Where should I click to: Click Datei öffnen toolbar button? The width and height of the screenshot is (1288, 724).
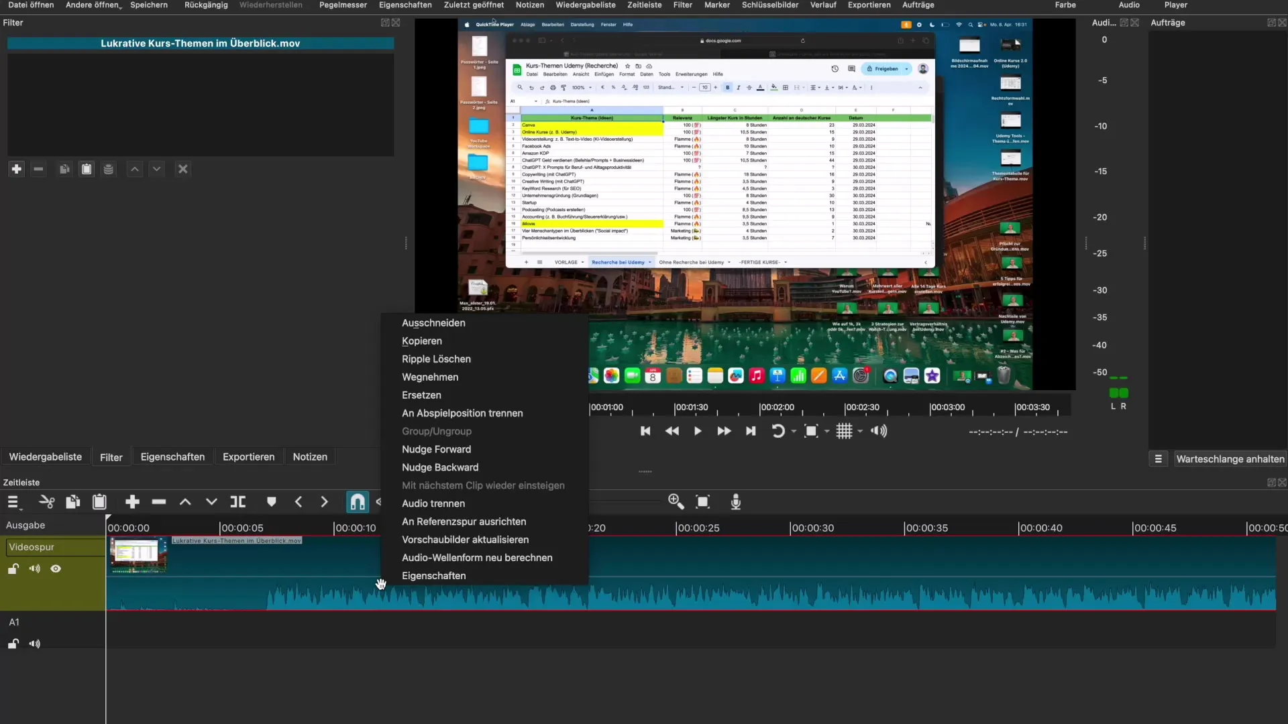pos(31,5)
